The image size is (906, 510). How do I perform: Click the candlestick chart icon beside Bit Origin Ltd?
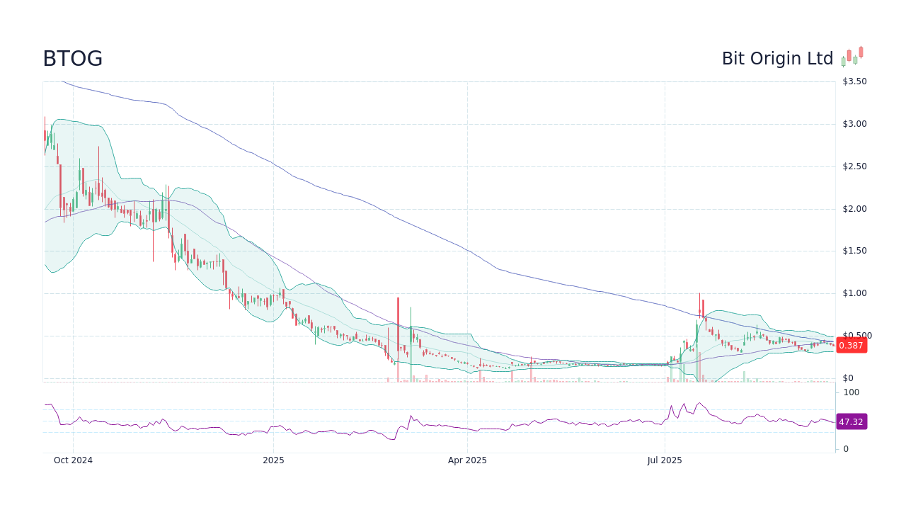tap(853, 57)
